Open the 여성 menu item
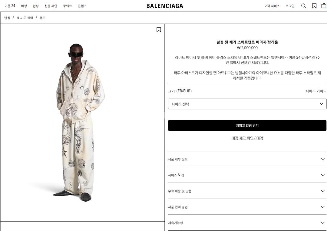The image size is (327, 231). [24, 6]
